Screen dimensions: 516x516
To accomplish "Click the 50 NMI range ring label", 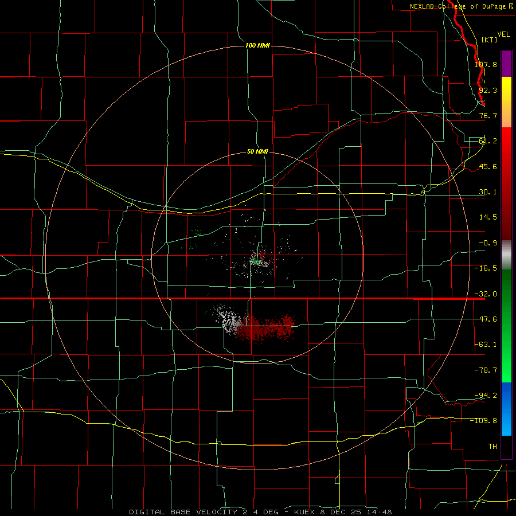I will (257, 151).
